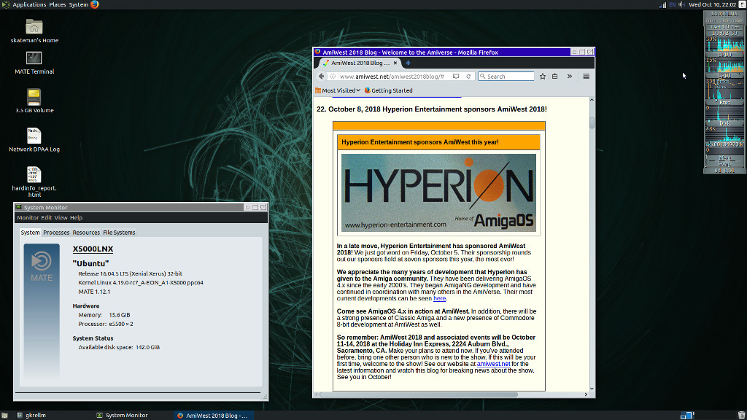Open Firefox hamburger menu
The width and height of the screenshot is (747, 420).
pyautogui.click(x=586, y=76)
